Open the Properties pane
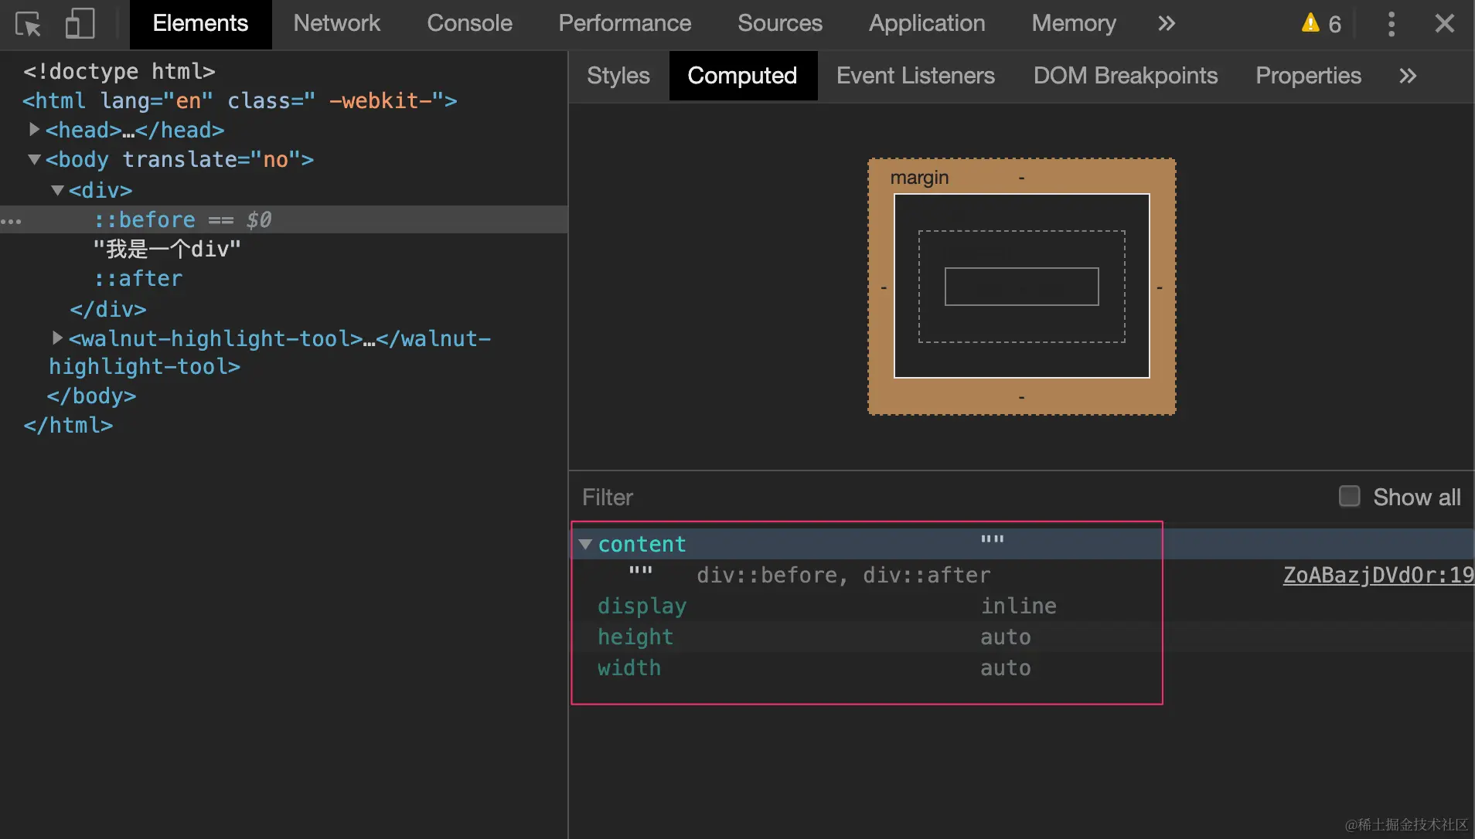Screen dimensions: 1475x839 pos(1308,76)
